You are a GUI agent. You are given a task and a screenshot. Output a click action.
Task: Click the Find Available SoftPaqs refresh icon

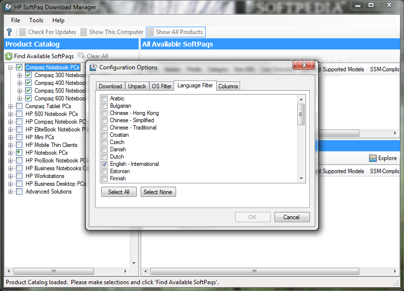pyautogui.click(x=9, y=56)
